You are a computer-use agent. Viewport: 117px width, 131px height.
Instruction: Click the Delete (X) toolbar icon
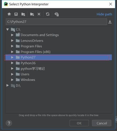tap(39, 14)
